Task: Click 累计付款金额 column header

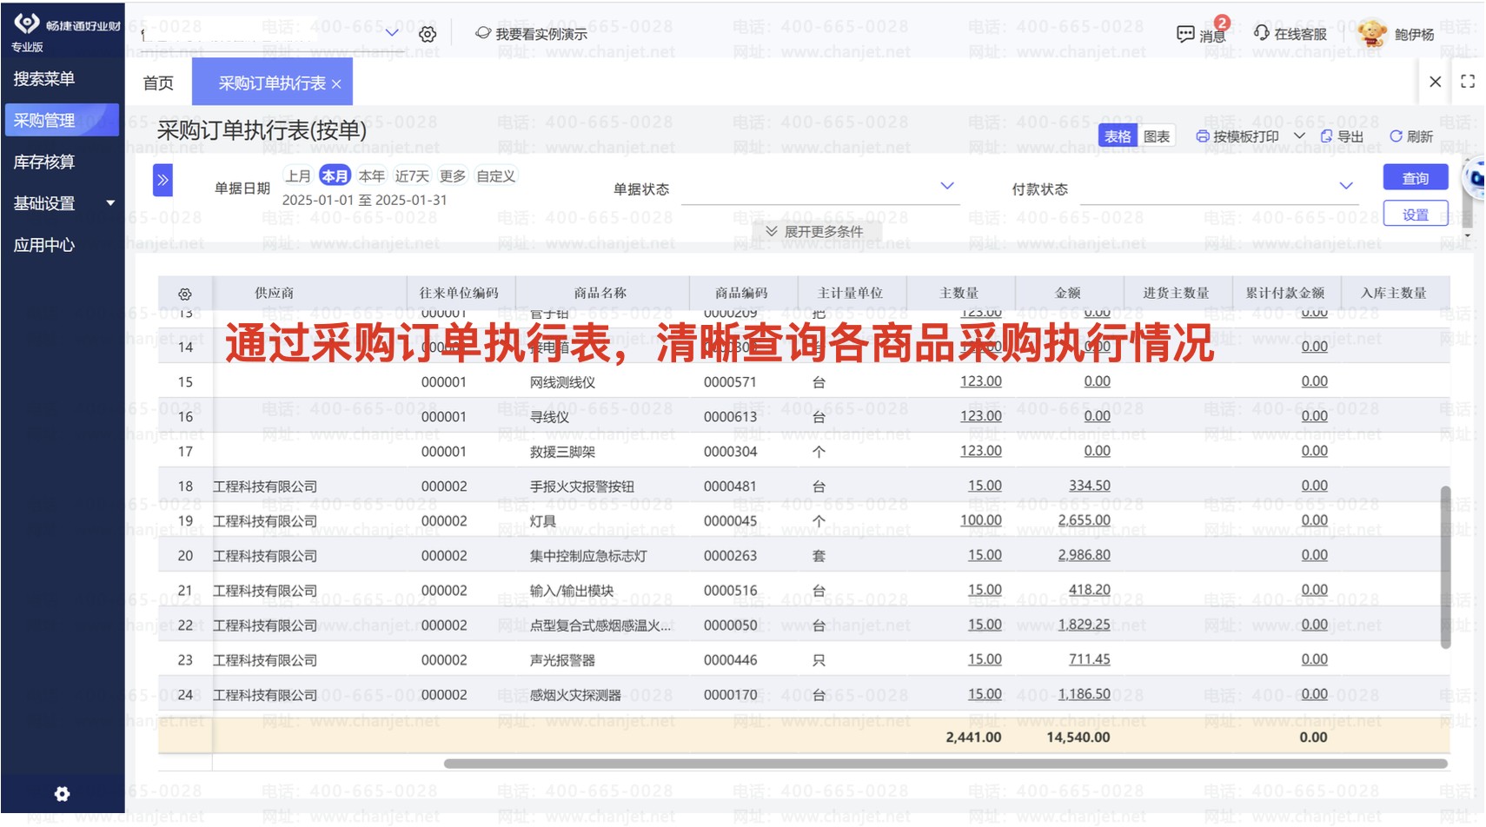Action: [x=1285, y=293]
